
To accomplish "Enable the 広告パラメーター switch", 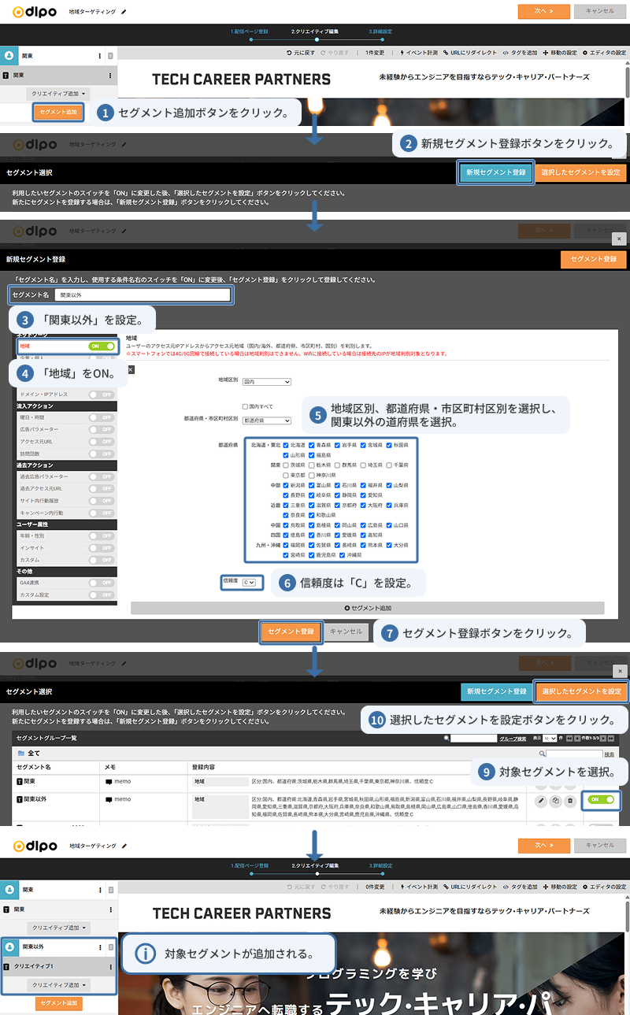I will click(102, 430).
